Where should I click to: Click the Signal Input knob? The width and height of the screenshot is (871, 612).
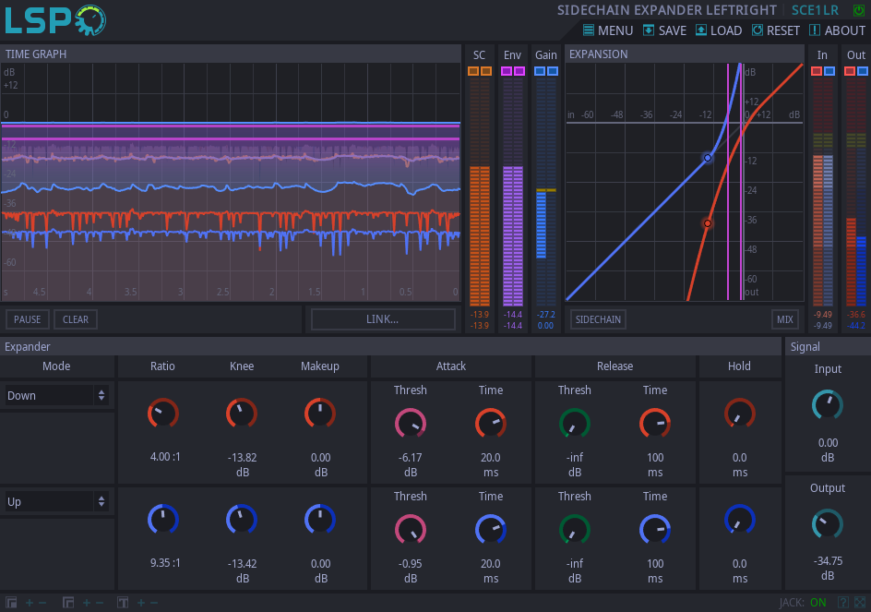[x=828, y=404]
